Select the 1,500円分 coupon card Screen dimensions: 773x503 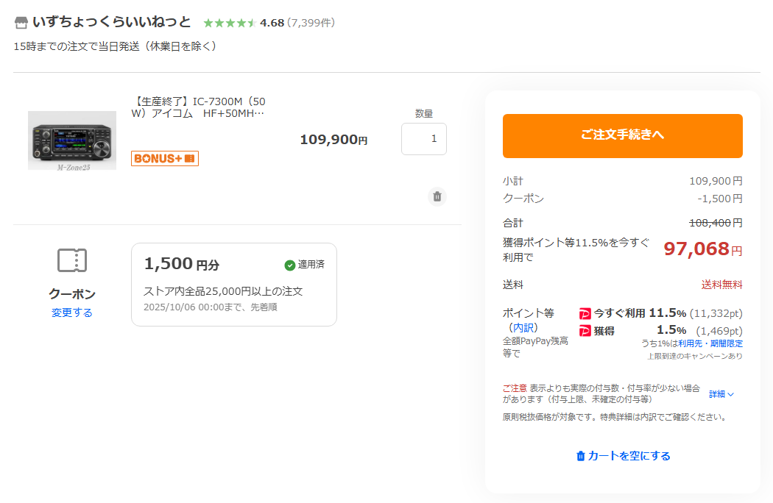(x=234, y=285)
